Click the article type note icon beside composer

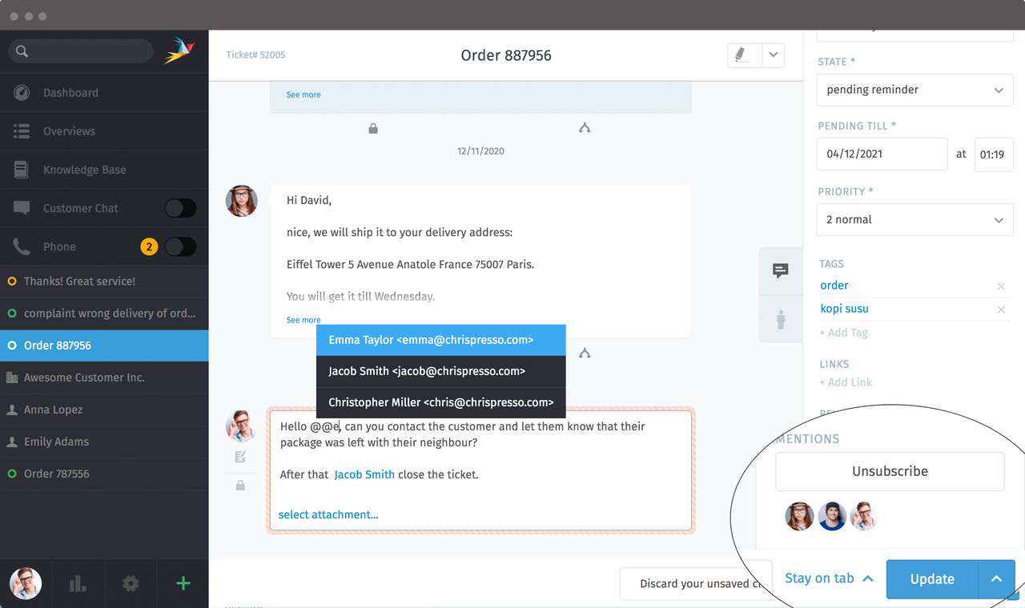tap(239, 456)
